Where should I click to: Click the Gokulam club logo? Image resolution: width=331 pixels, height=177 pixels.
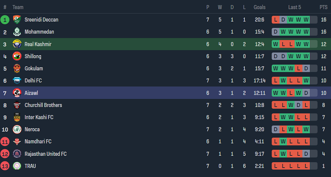[17, 68]
